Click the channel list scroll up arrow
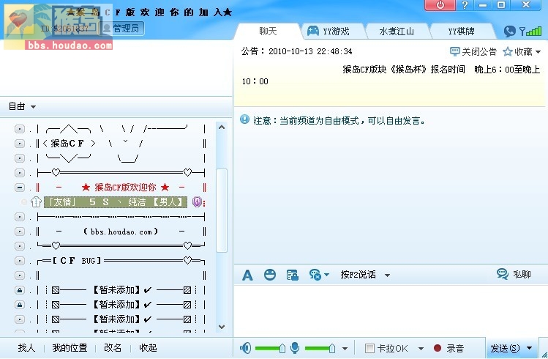Viewport: 548px width, 359px height. [222, 127]
